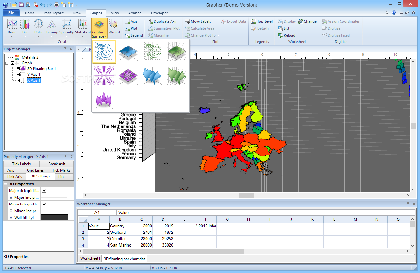Open the Link Axis property tab
Viewport: 420px width, 273px height.
tap(15, 177)
